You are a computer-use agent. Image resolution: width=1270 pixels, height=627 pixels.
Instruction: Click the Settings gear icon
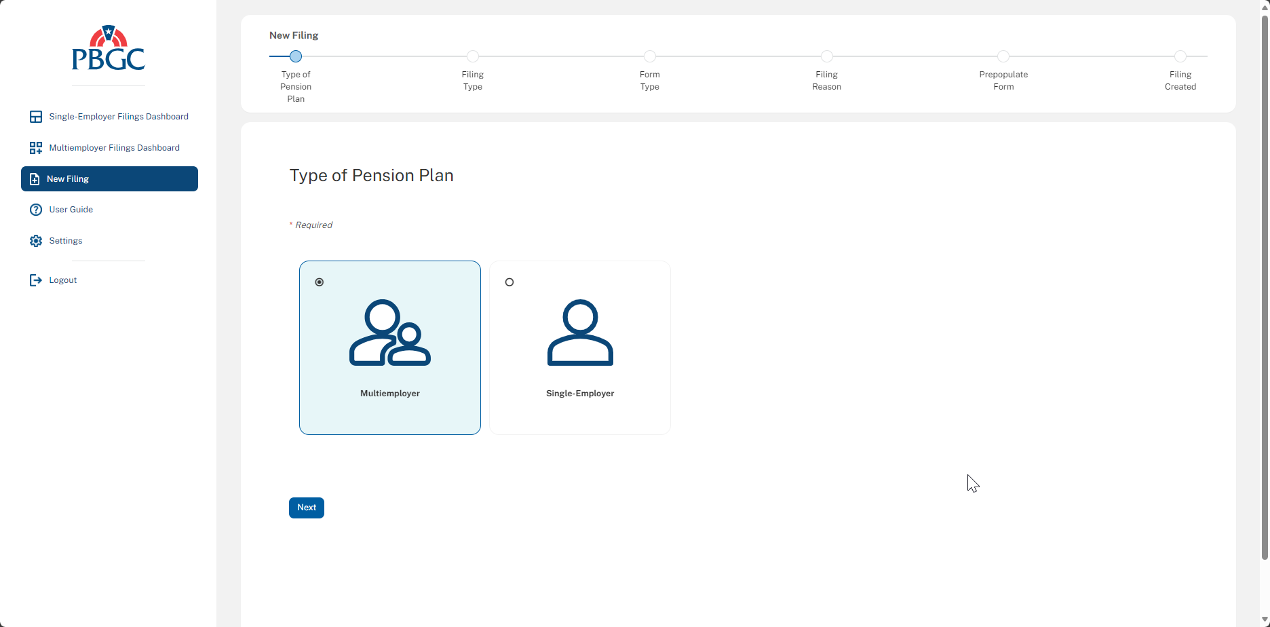point(36,241)
